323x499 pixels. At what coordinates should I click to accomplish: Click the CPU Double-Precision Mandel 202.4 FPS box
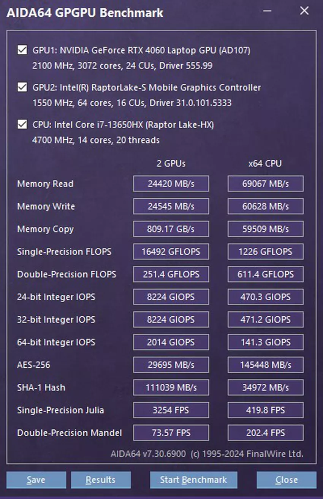[266, 433]
